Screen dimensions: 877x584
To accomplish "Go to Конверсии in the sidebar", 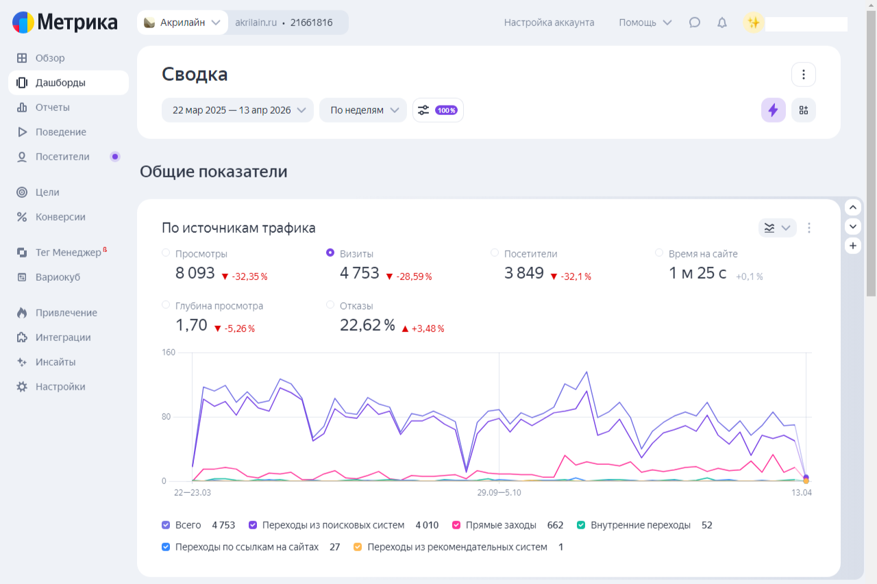I will pyautogui.click(x=60, y=217).
